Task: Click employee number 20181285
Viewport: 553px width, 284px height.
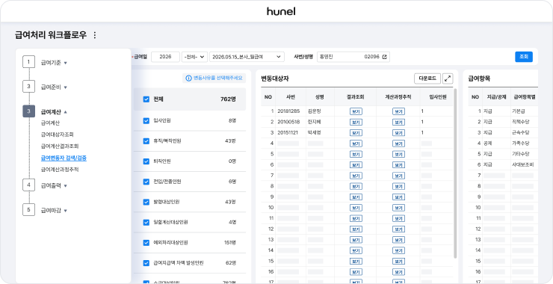Action: pos(289,111)
